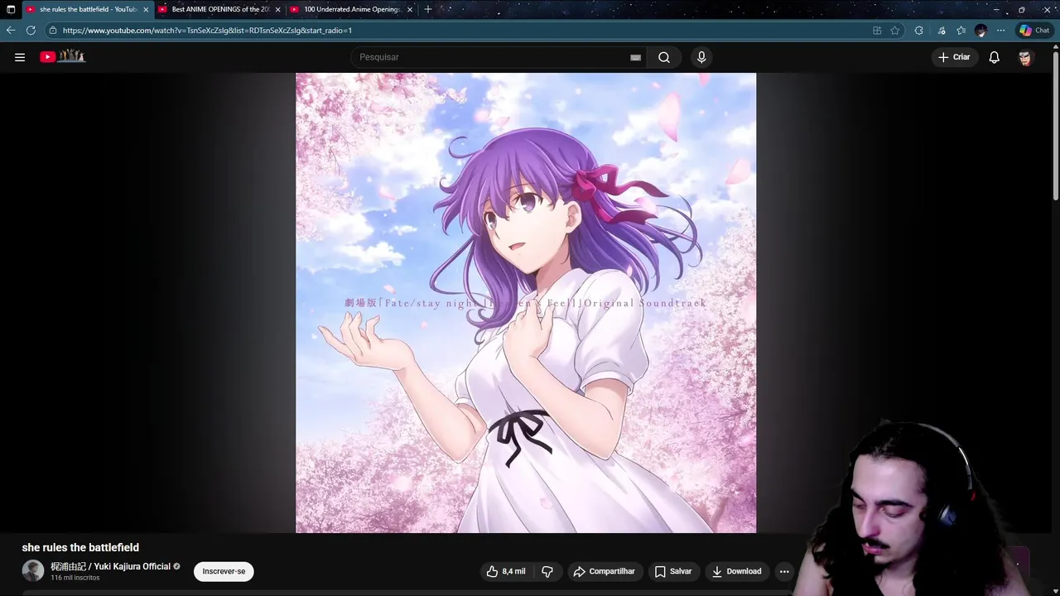Like the video (8,4 mil)

[505, 571]
